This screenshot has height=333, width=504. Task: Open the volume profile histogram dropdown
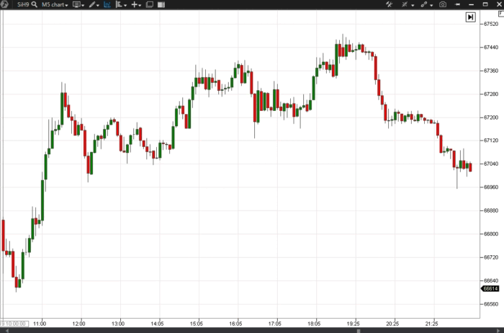[x=121, y=4]
